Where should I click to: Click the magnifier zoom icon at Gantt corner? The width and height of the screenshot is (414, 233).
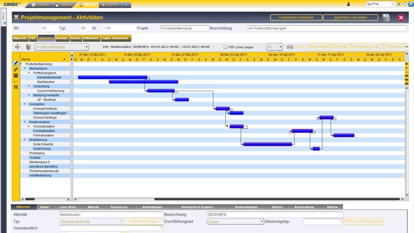pos(407,54)
